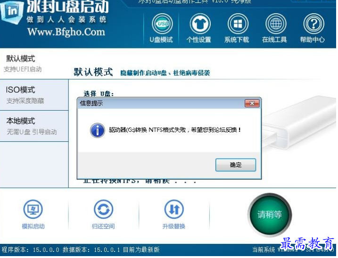Open 帮助中心 question mark icon
This screenshot has width=338, height=258.
(313, 24)
